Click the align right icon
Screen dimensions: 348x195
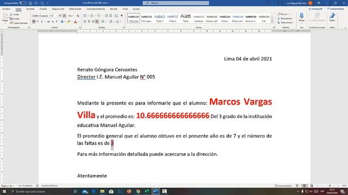93,22
